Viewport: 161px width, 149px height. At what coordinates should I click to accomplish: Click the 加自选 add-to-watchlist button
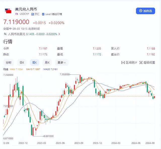(145, 11)
